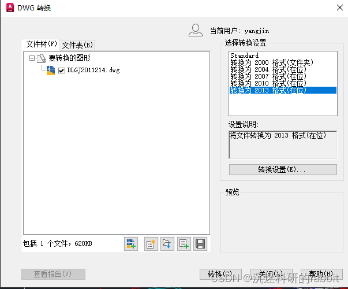Close the DWG 转换 dialog
348x289 pixels.
[340, 8]
